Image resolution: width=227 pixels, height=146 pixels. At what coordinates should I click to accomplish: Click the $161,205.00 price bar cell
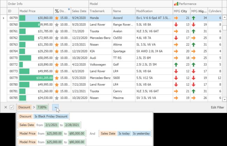36,78
